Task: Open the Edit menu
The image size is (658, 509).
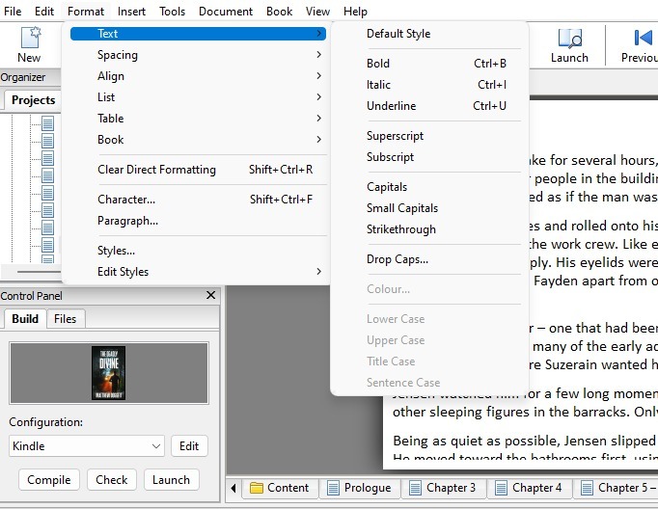Action: [44, 12]
